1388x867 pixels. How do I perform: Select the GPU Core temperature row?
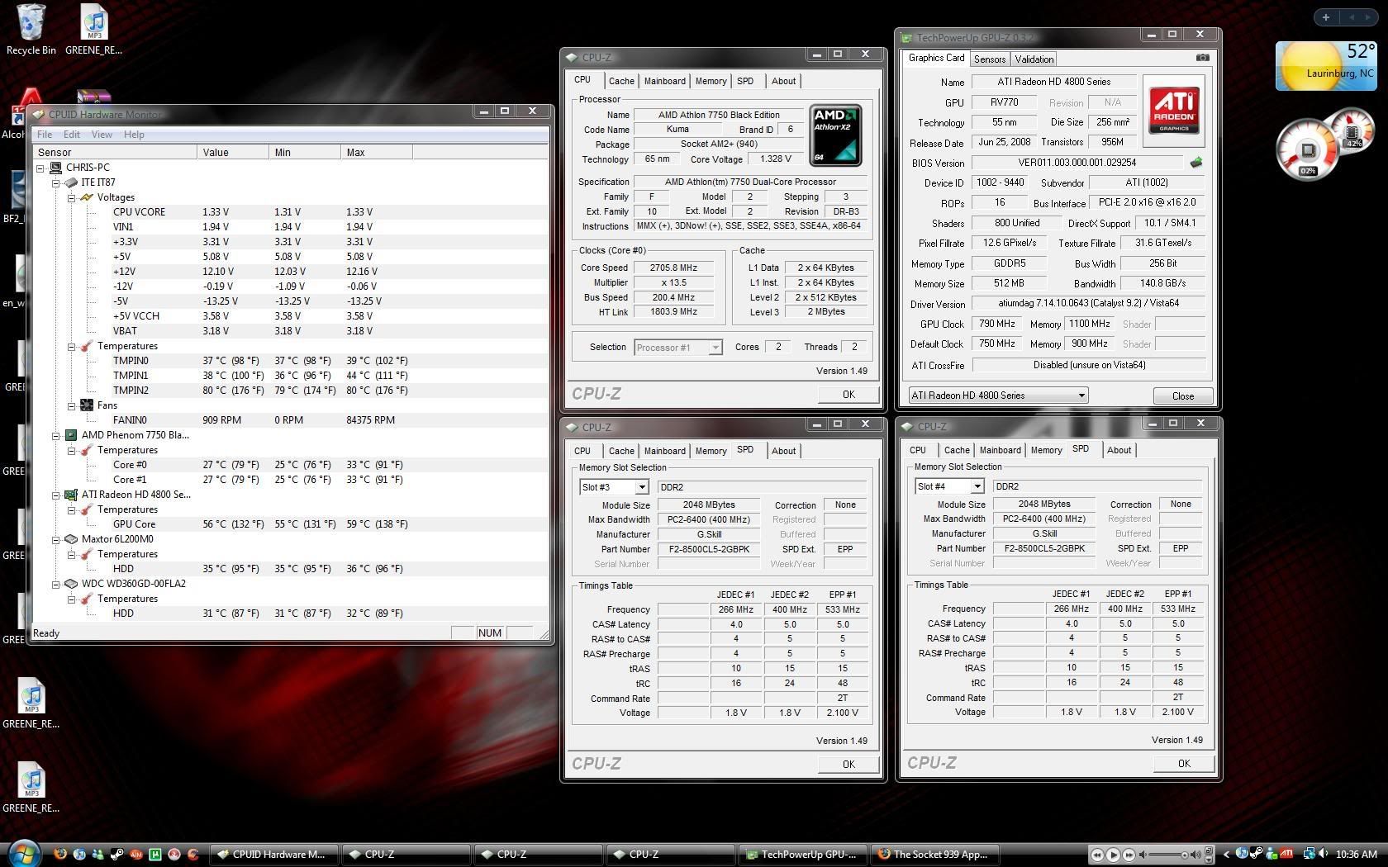pos(289,524)
